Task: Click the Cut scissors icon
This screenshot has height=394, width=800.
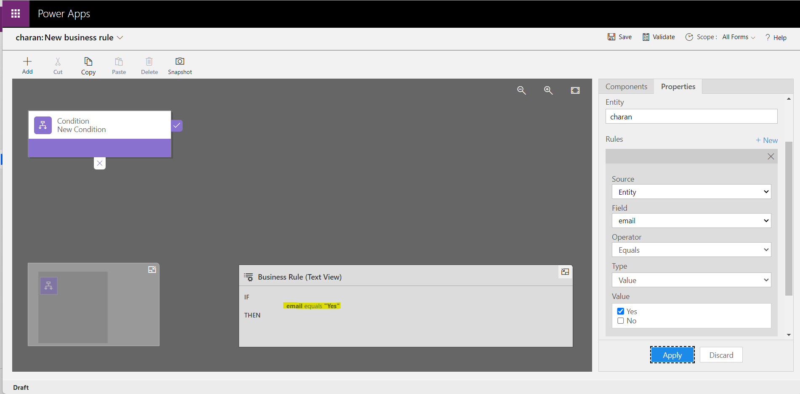Action: pos(58,61)
